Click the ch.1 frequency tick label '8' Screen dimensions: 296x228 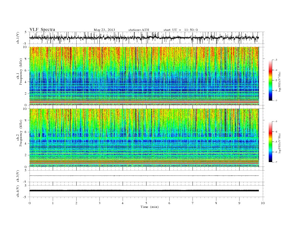(26, 59)
